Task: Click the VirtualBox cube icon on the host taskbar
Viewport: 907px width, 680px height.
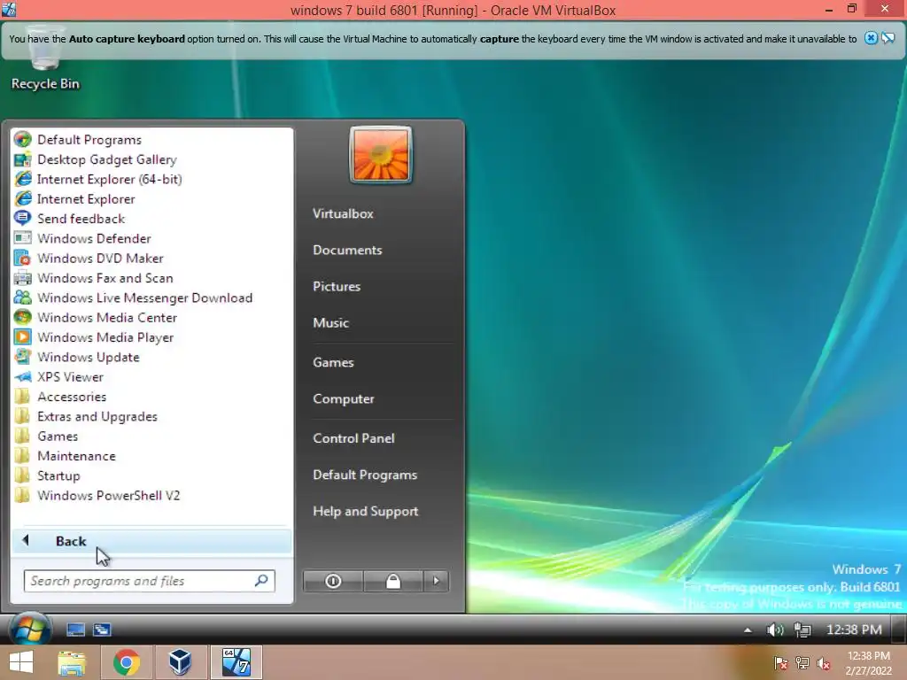Action: click(180, 662)
